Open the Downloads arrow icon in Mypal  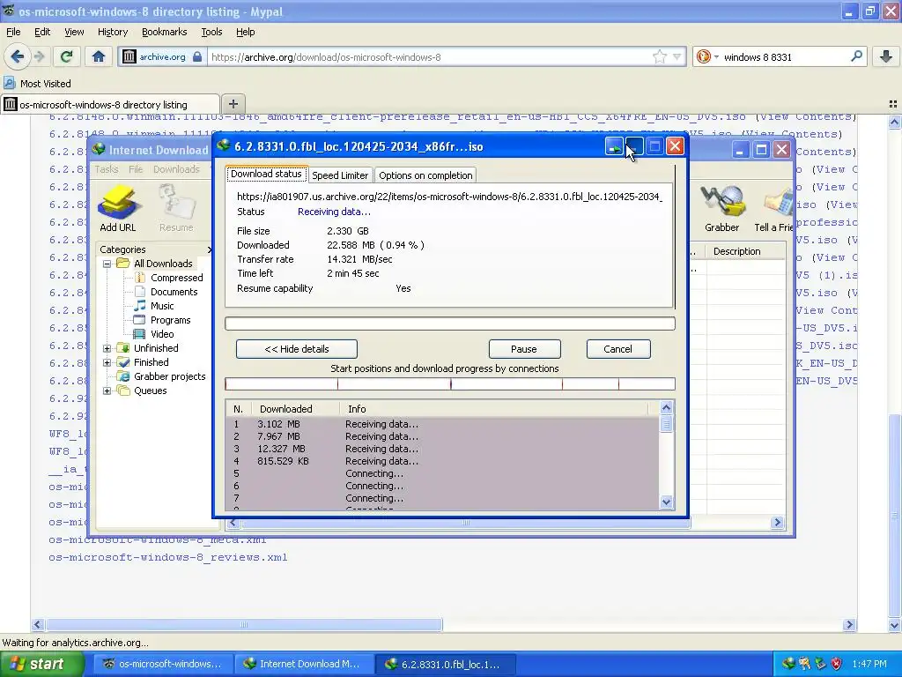coord(886,56)
